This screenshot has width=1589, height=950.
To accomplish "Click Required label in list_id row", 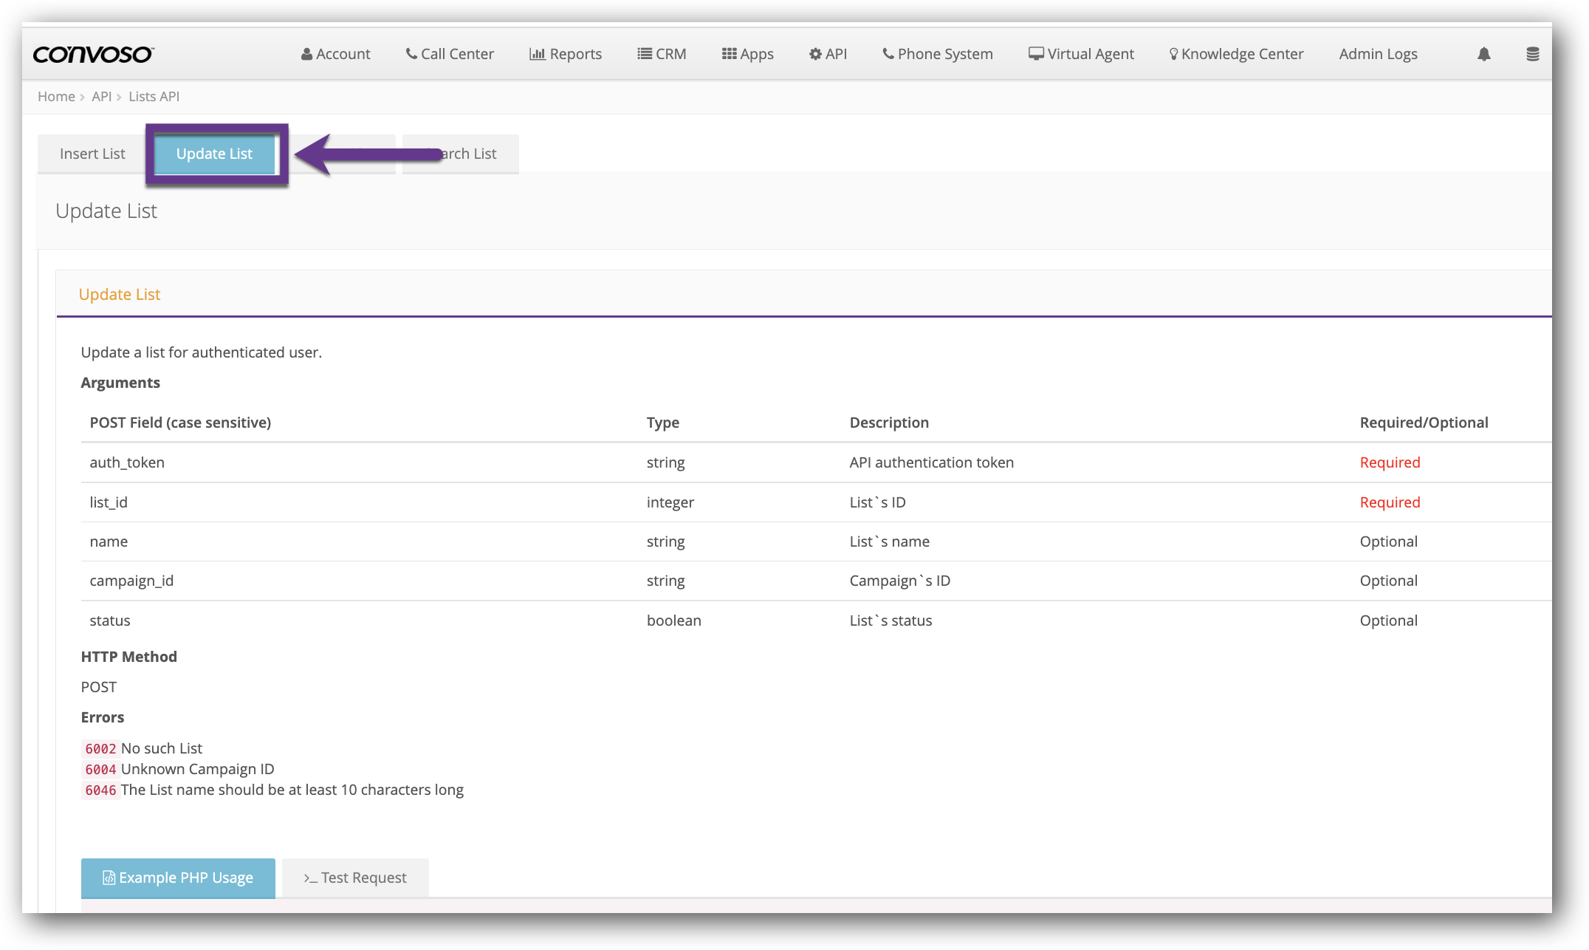I will click(1390, 502).
